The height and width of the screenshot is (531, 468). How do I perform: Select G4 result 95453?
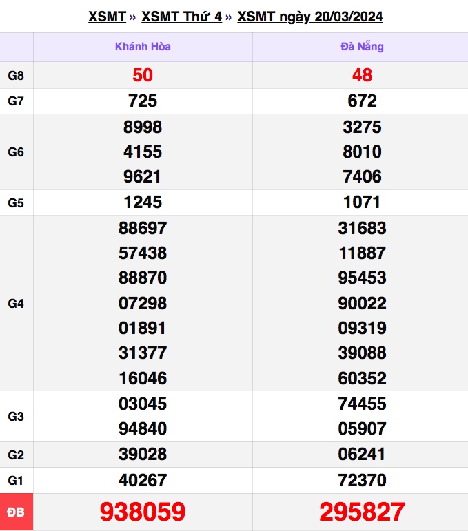coord(362,278)
